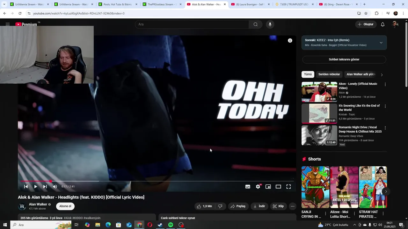408x229 pixels.
Task: Select the Tümü filter chip
Action: tap(308, 74)
